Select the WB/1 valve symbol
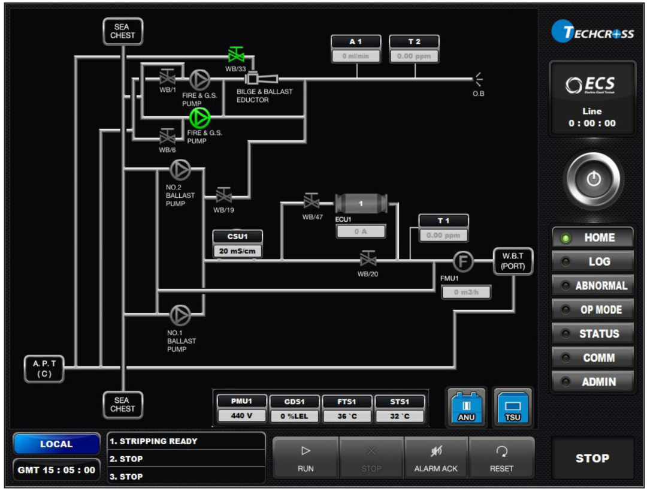647x491 pixels. [x=167, y=78]
